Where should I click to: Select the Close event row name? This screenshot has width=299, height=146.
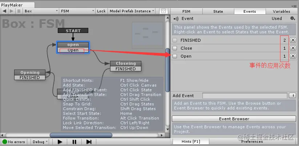click(186, 48)
